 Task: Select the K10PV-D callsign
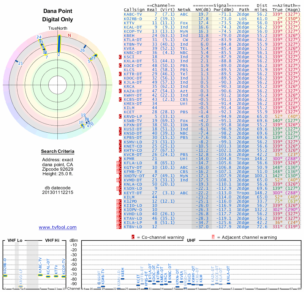133,210
